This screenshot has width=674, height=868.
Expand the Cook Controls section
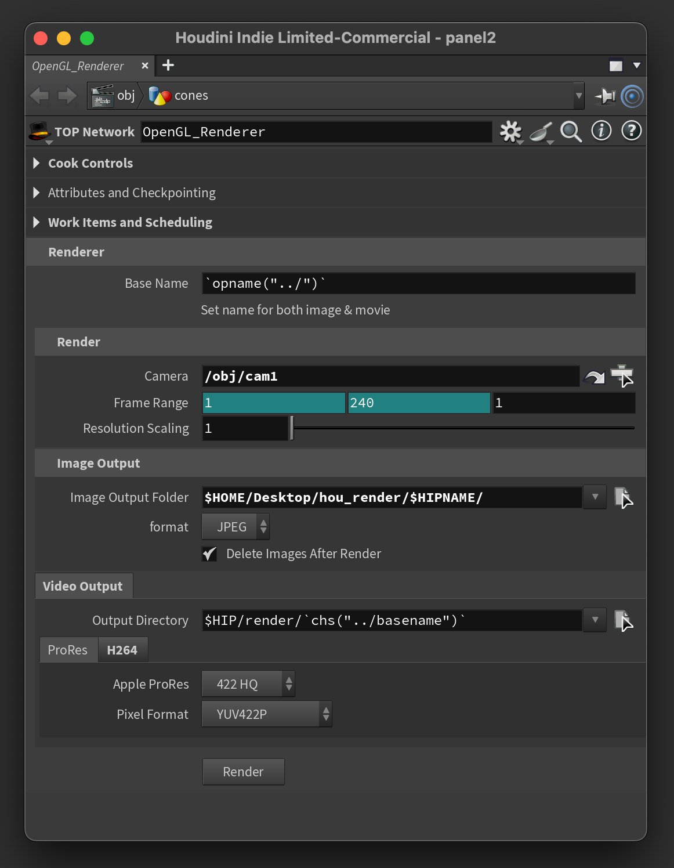[x=37, y=163]
